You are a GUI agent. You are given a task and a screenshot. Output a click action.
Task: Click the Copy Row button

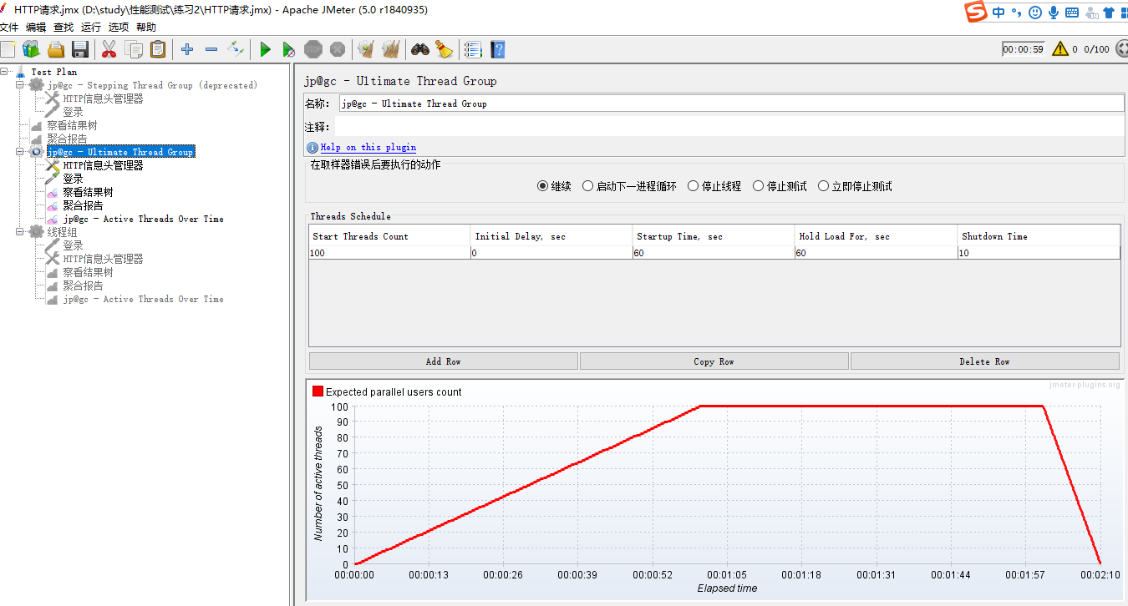tap(714, 361)
